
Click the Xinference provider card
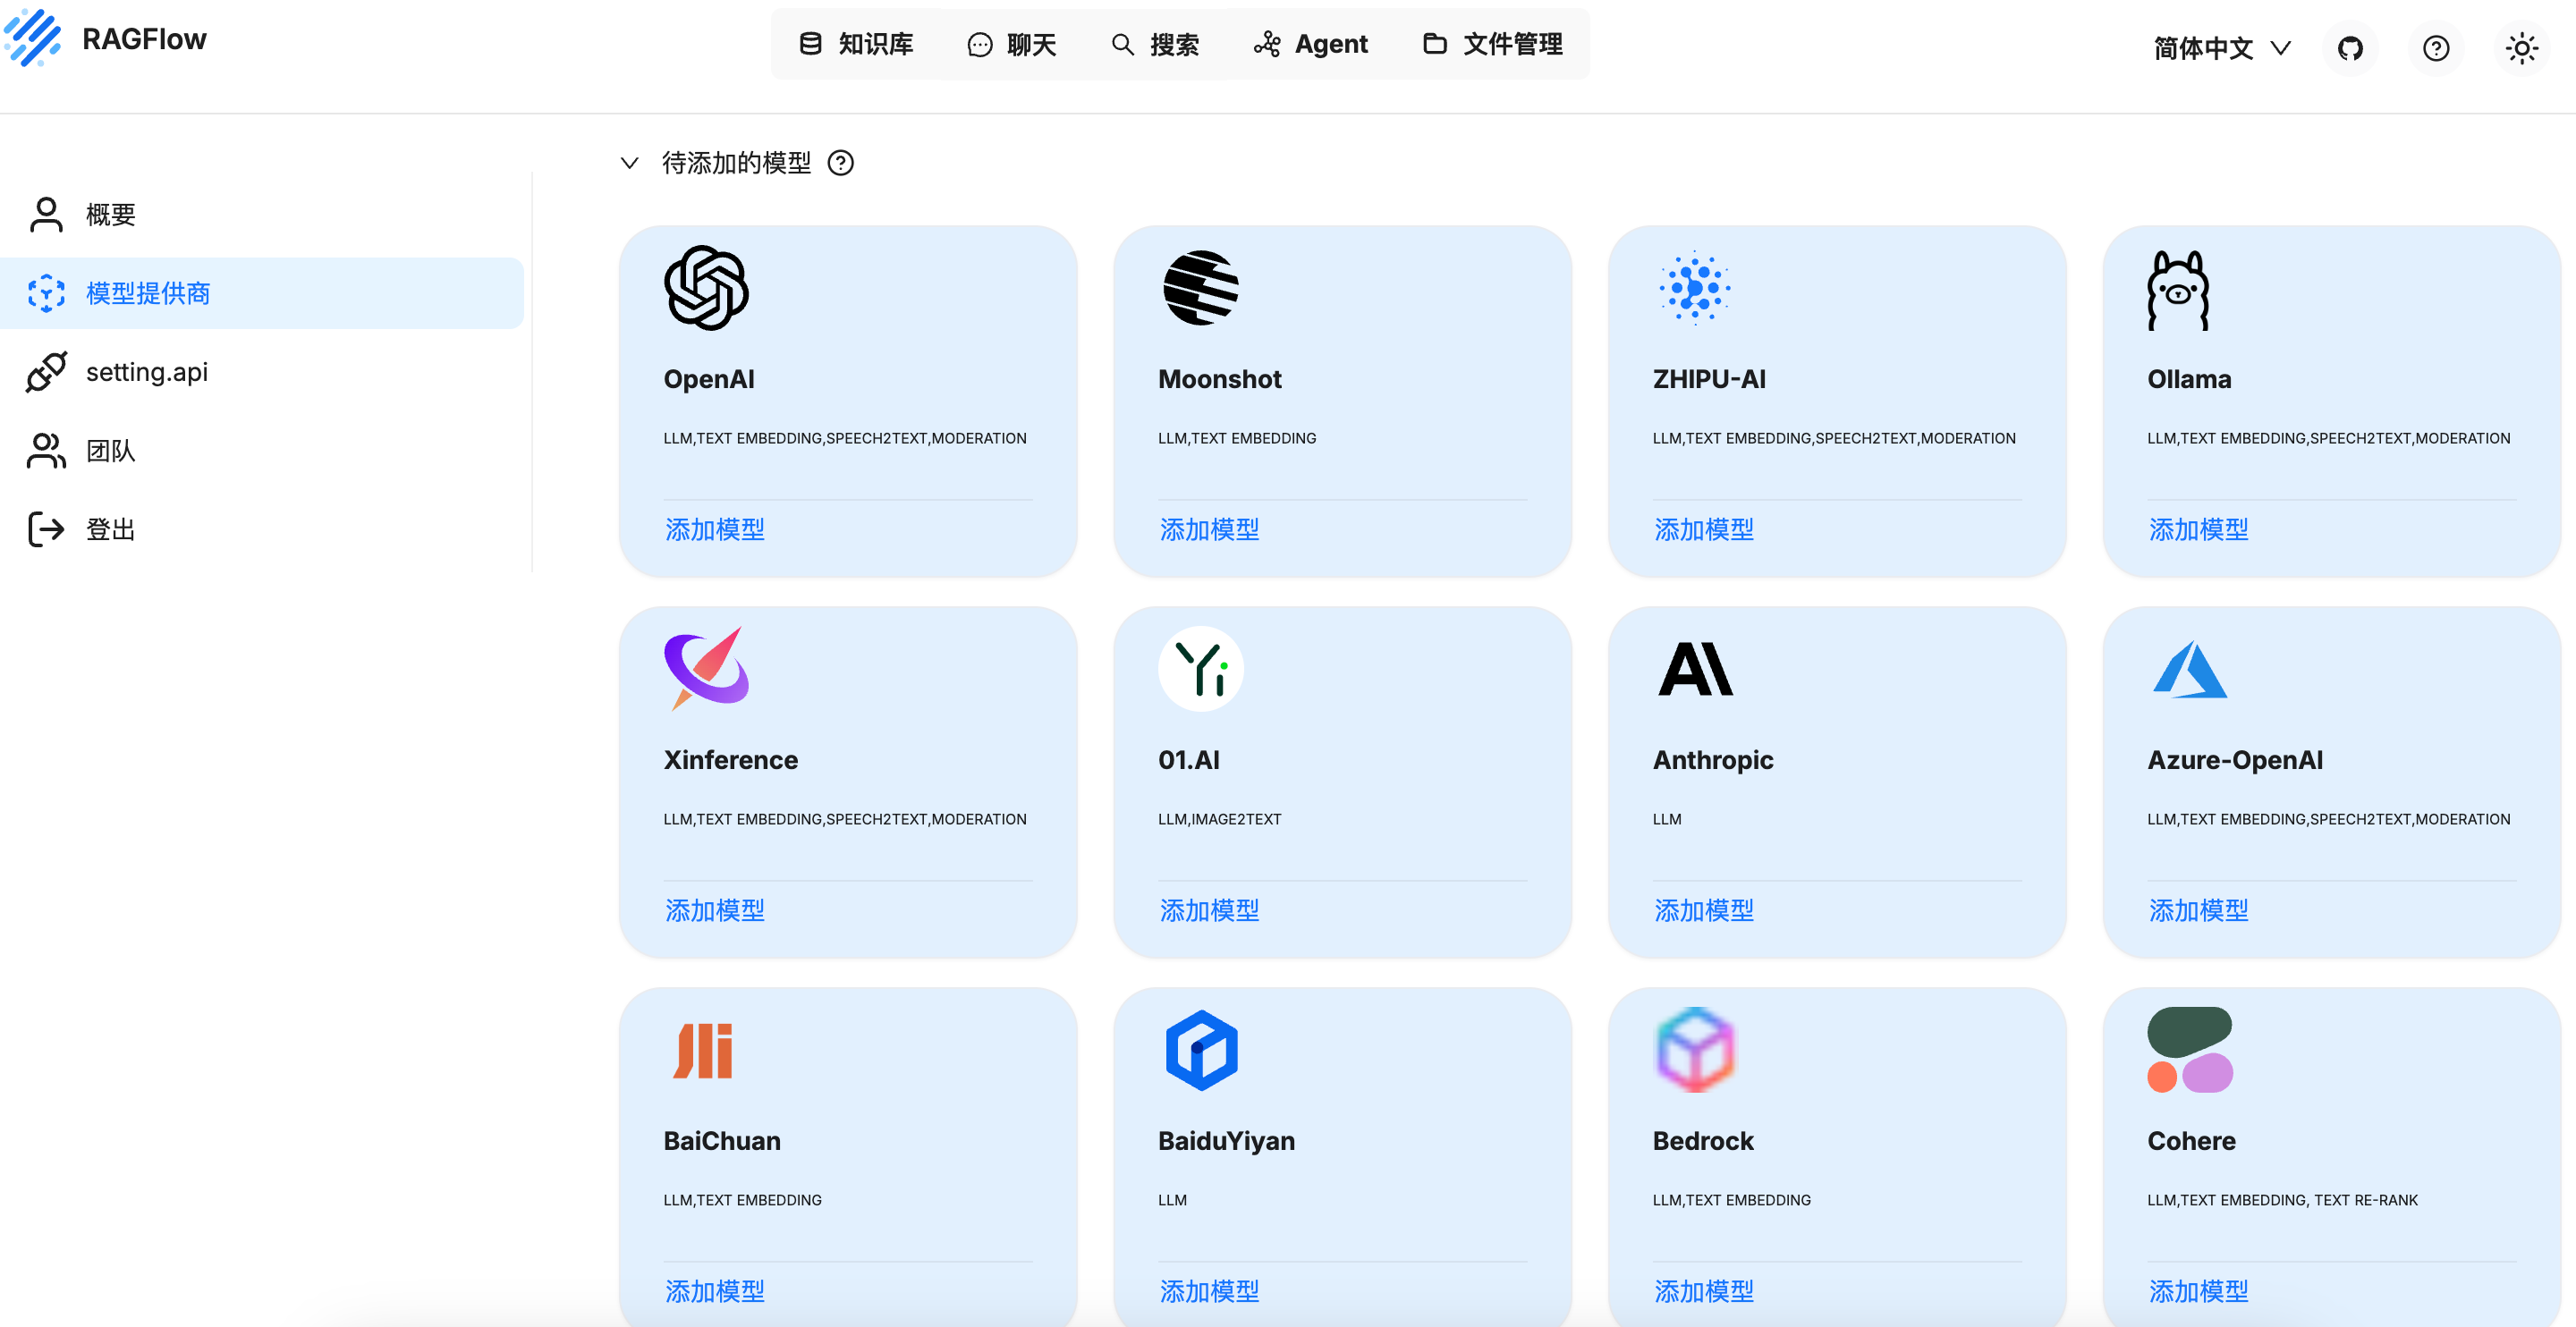(x=847, y=780)
